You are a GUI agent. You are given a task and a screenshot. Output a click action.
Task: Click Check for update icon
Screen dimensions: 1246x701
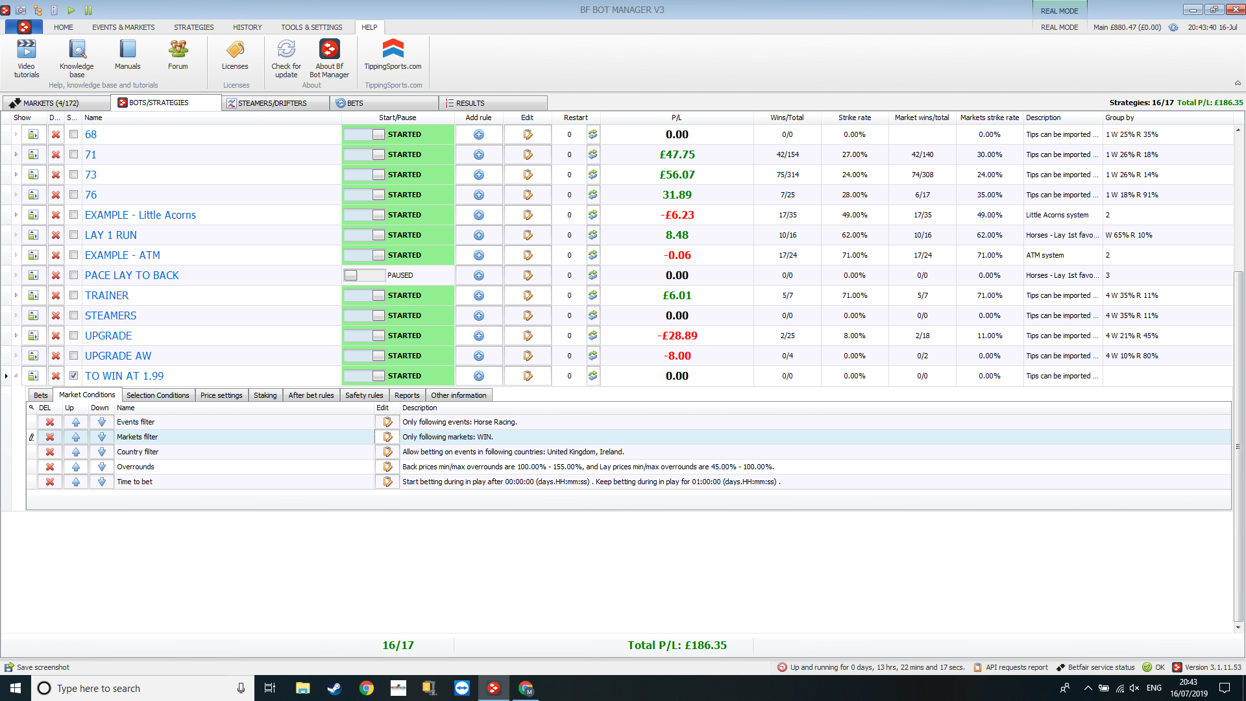pos(286,58)
